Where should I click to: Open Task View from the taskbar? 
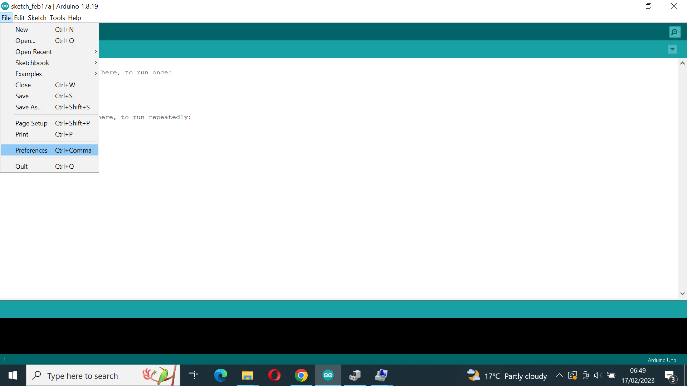[193, 375]
